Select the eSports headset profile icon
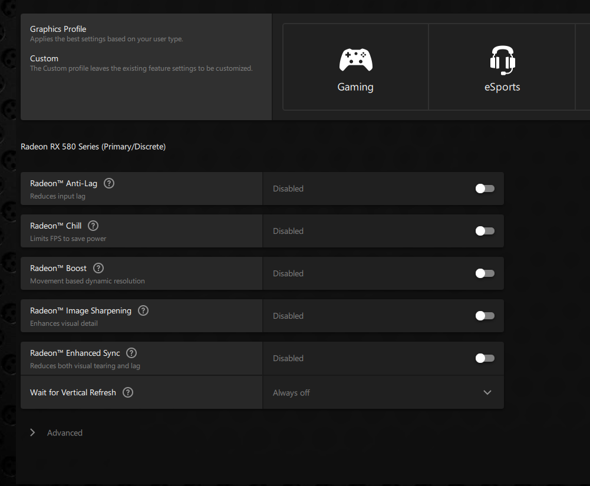590x486 pixels. (502, 60)
